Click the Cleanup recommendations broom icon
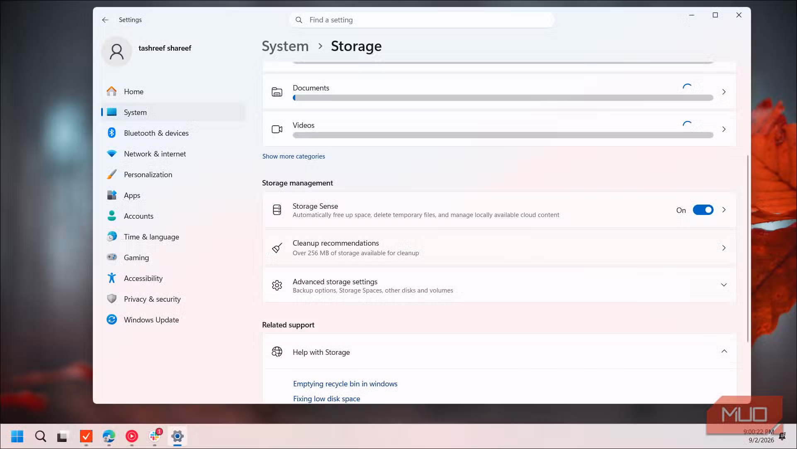The height and width of the screenshot is (449, 797). point(277,248)
